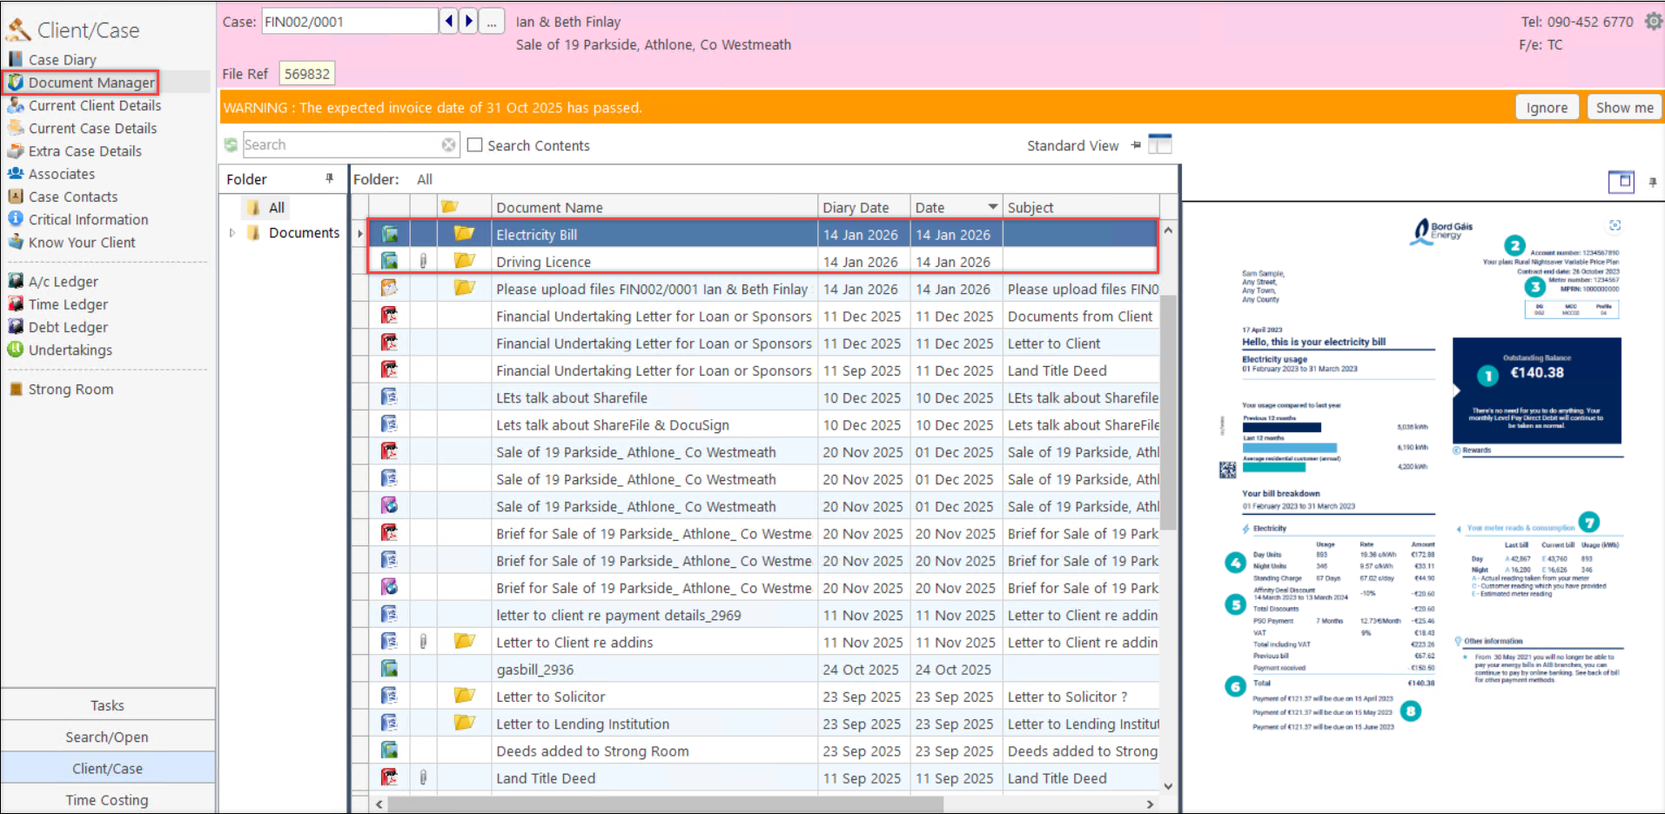Switch to the Time Costing tab
Image resolution: width=1665 pixels, height=814 pixels.
coord(107,800)
